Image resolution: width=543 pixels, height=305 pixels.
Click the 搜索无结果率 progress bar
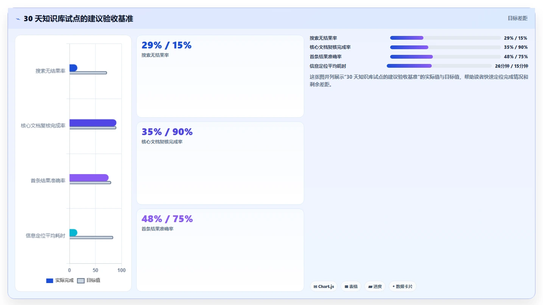pos(445,38)
